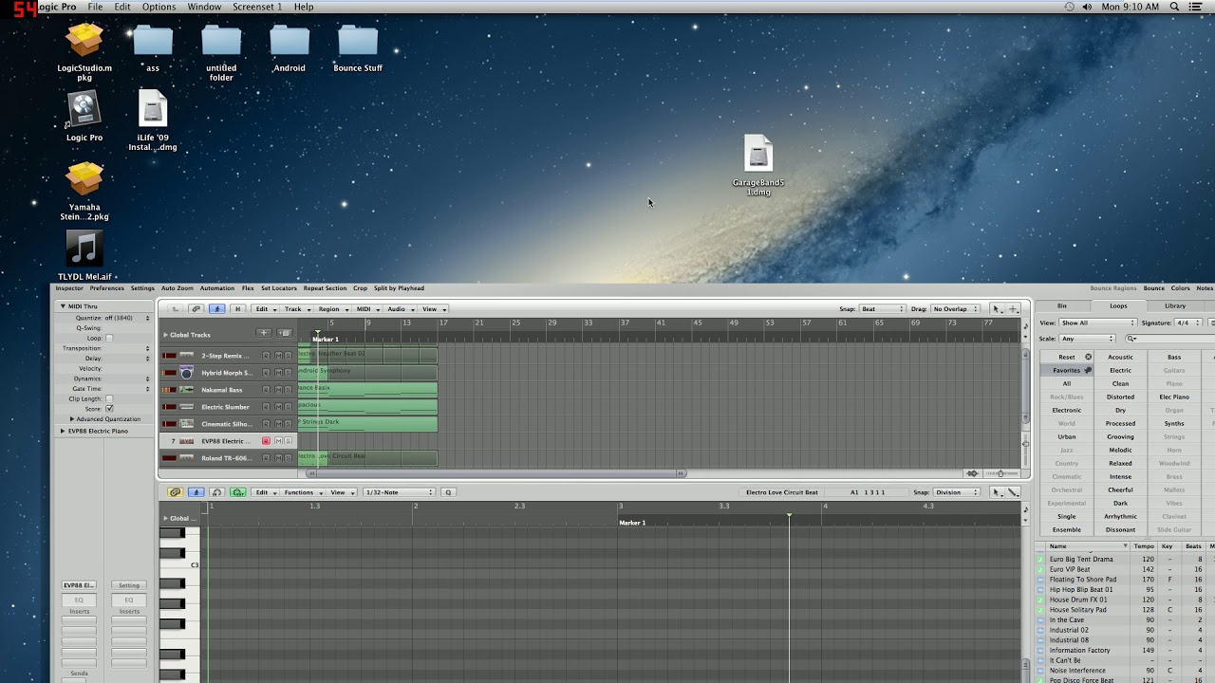Select the TLYDL Mel.aif audio file icon

(84, 249)
